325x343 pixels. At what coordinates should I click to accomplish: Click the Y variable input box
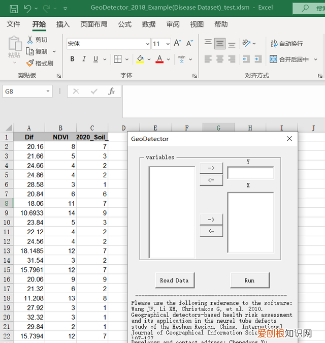pos(250,173)
